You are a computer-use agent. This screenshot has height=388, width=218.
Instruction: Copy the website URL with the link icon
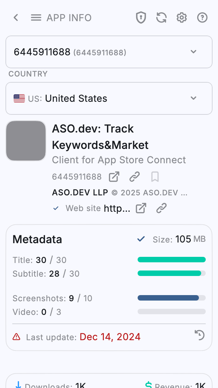pyautogui.click(x=161, y=208)
